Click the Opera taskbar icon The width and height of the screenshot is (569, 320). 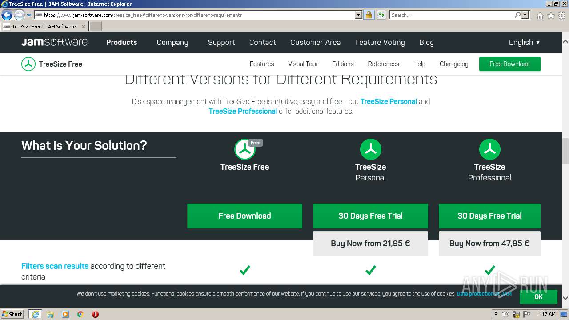click(95, 314)
